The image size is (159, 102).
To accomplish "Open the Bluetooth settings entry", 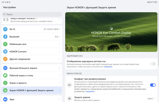I will click(32, 37).
